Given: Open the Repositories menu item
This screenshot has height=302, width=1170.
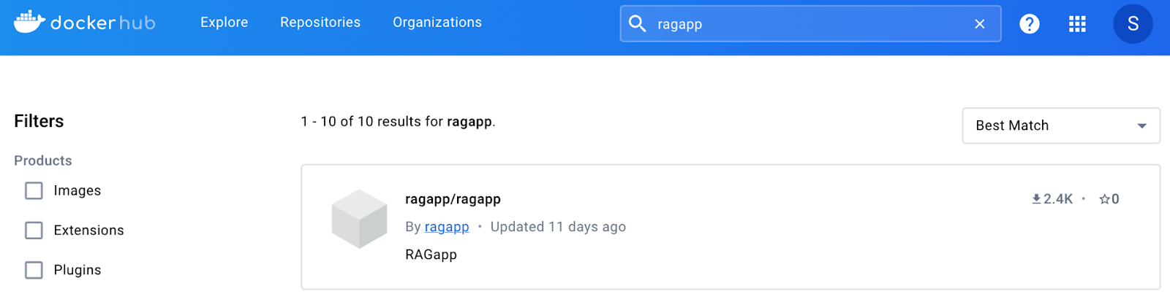Looking at the screenshot, I should tap(320, 23).
